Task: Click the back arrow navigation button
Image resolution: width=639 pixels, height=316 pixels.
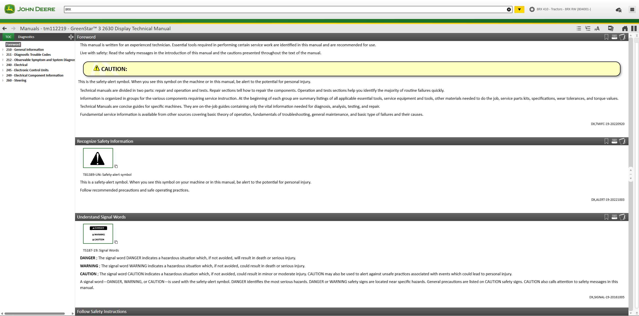Action: point(5,28)
